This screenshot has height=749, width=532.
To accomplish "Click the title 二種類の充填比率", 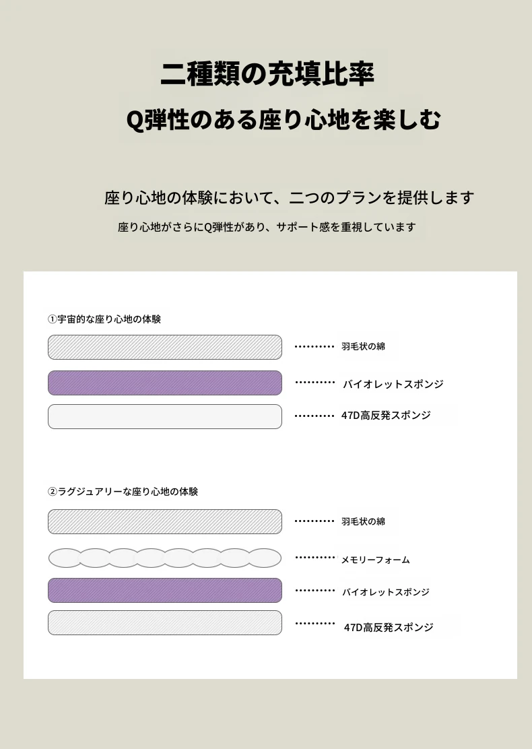I will pyautogui.click(x=267, y=74).
